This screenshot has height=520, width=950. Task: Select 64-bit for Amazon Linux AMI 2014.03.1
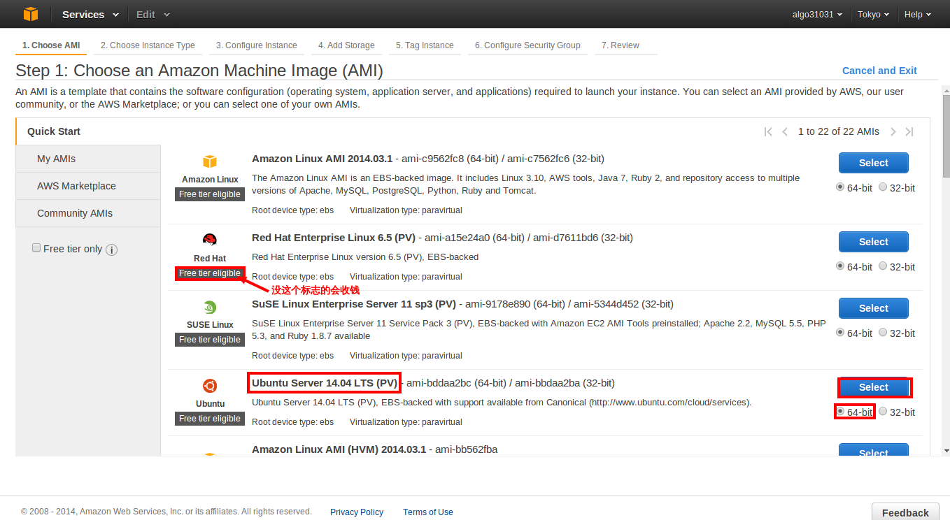[840, 187]
